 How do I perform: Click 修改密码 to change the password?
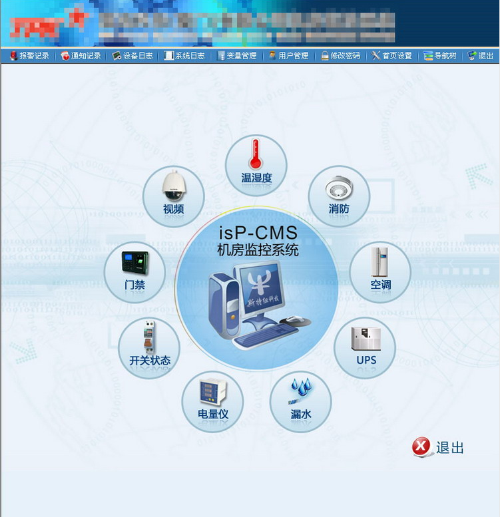pyautogui.click(x=341, y=56)
